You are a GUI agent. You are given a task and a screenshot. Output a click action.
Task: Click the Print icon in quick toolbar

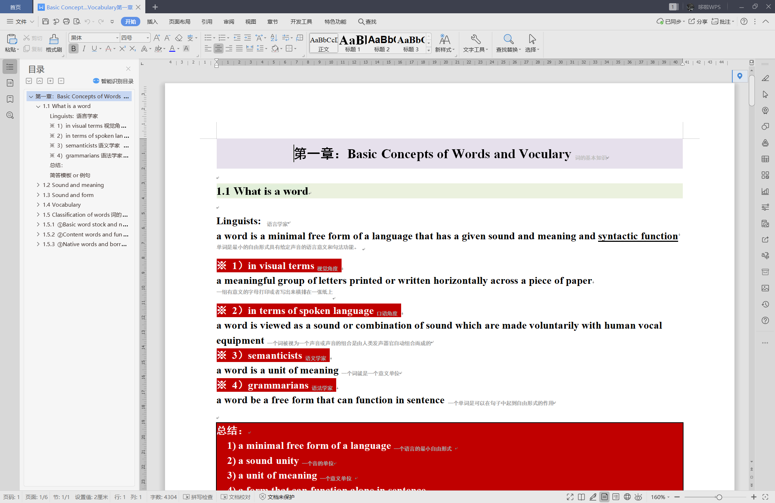[66, 22]
